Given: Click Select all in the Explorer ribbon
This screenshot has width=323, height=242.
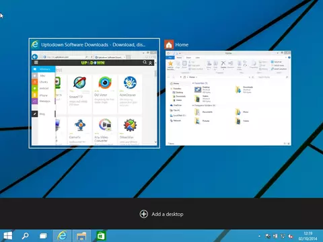Looking at the screenshot, I should click(x=277, y=62).
